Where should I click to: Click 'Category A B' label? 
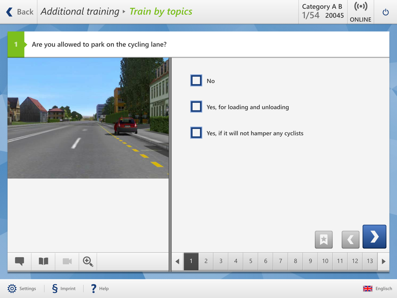(322, 6)
